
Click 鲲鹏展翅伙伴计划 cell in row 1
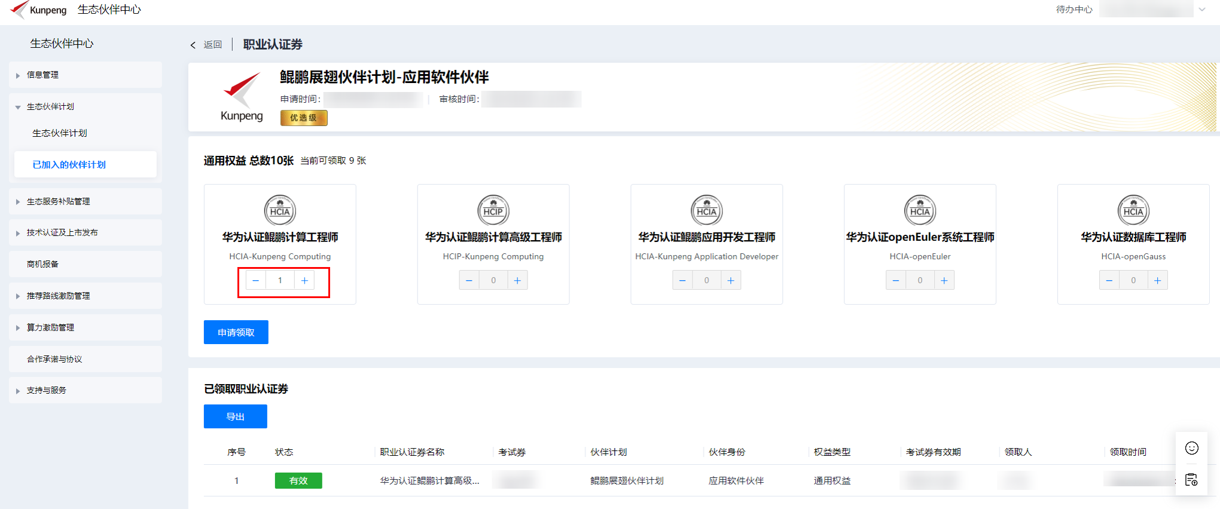click(x=627, y=480)
